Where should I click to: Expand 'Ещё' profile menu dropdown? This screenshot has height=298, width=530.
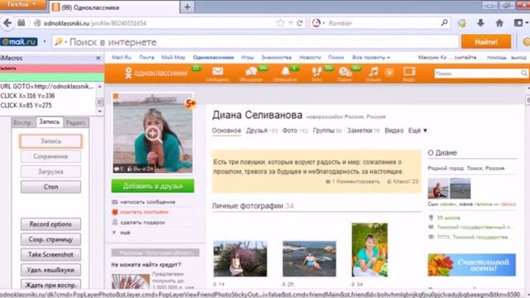pyautogui.click(x=417, y=131)
